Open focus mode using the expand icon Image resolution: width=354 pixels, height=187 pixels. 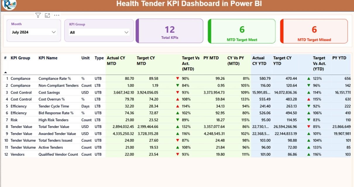pos(47,15)
